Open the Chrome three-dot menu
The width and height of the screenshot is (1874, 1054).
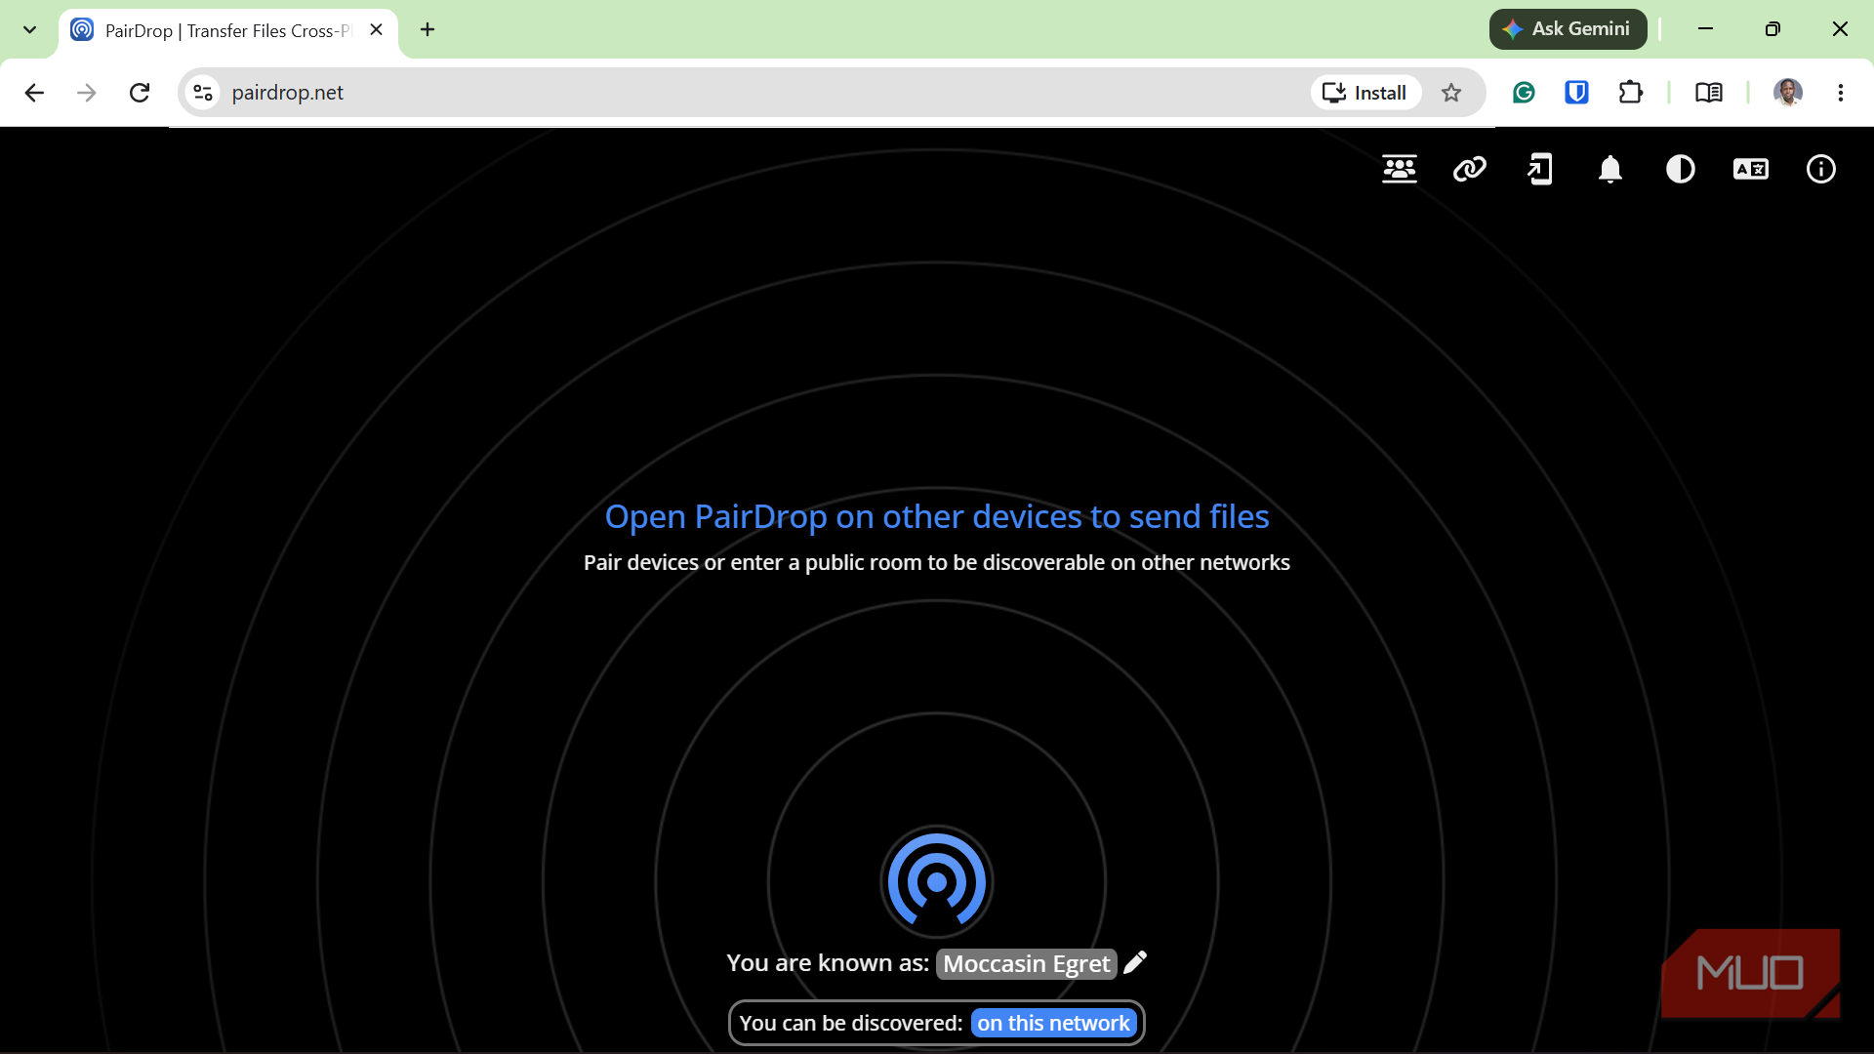[x=1841, y=93]
